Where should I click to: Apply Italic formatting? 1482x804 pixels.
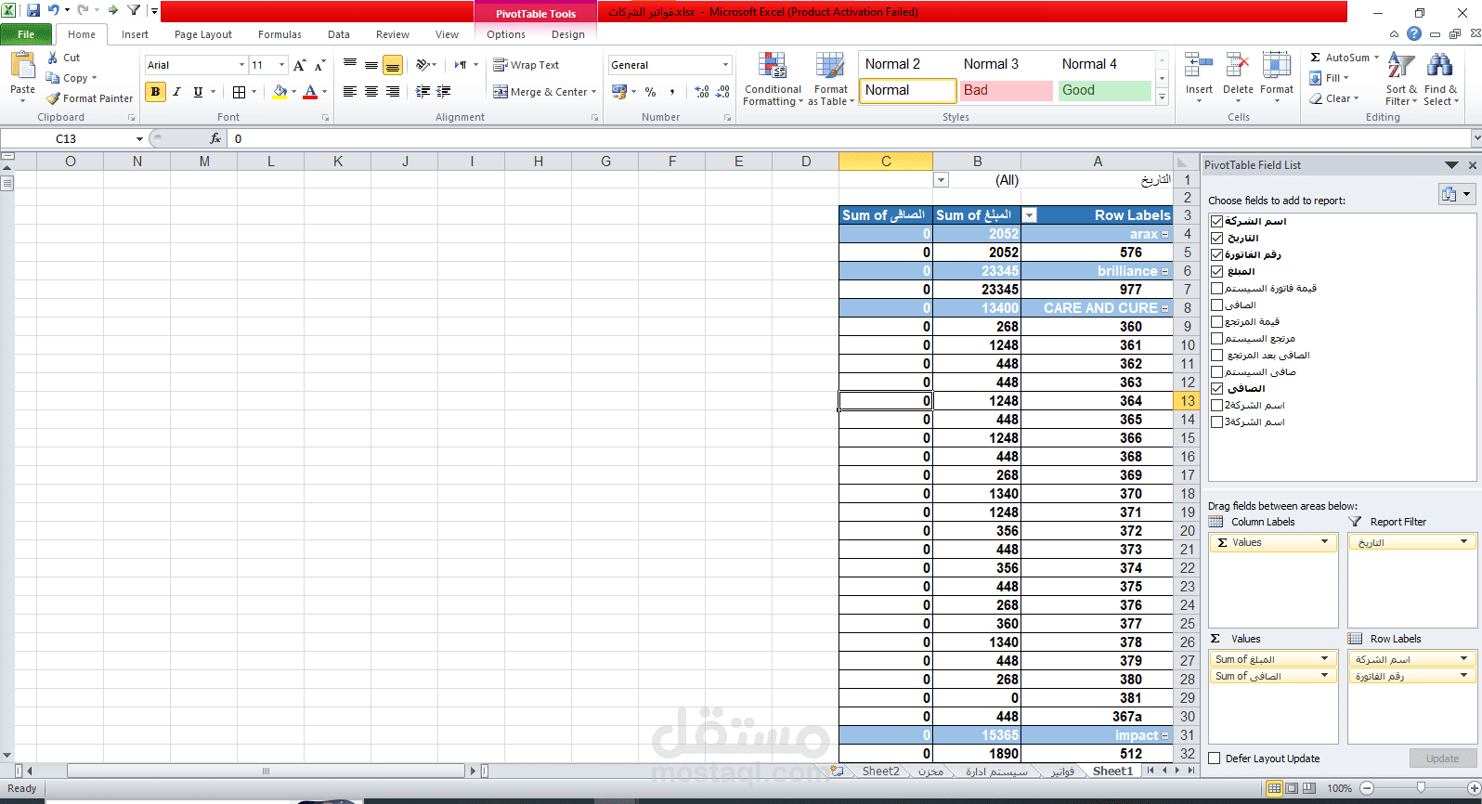click(x=176, y=92)
